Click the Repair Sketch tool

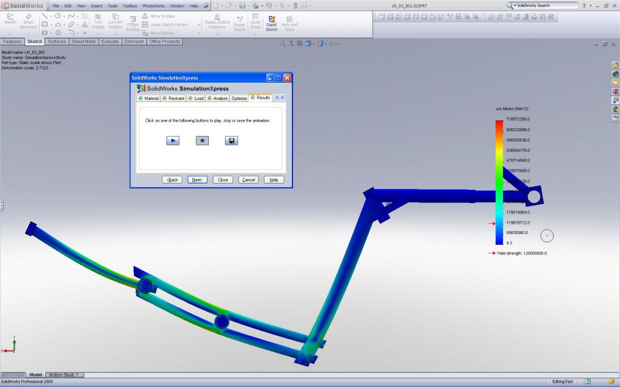[239, 24]
